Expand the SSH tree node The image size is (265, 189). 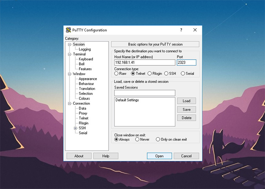pos(75,128)
